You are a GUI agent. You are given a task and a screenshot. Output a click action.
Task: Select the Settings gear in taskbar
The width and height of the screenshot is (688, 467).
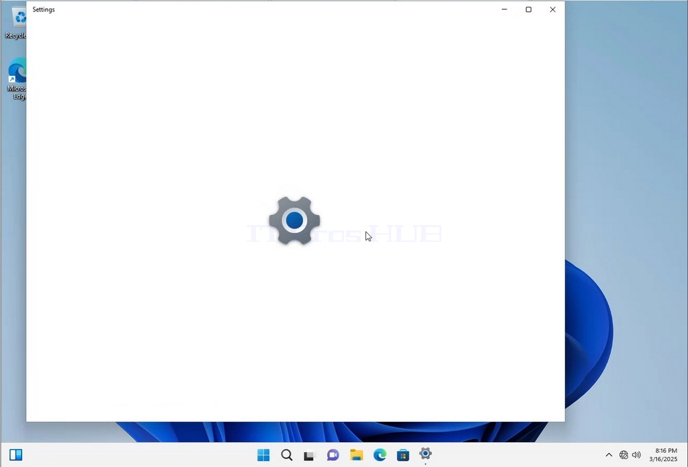425,454
